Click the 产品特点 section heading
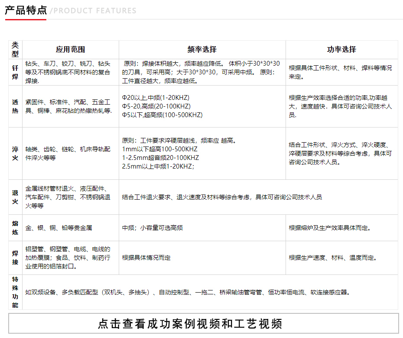Viewport: 403px width, 338px height. tap(26, 10)
